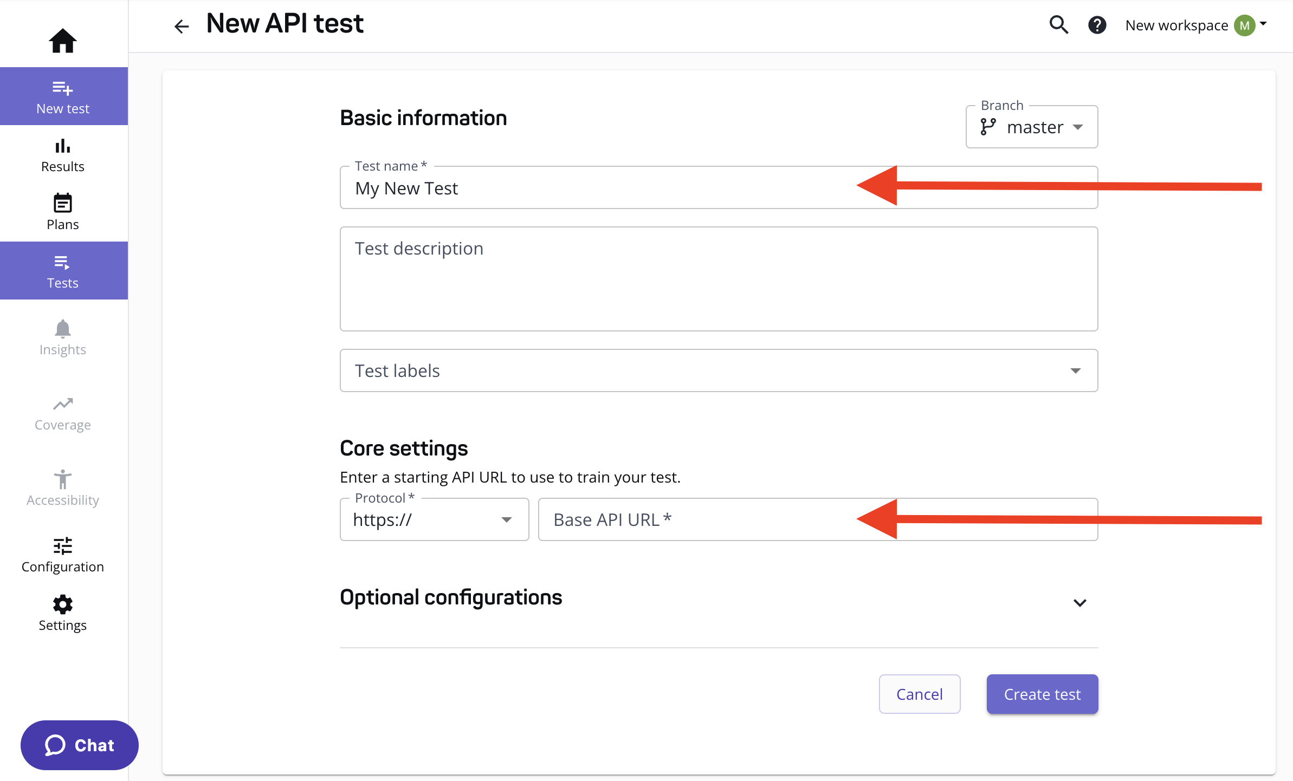
Task: Open the Branch master dropdown
Action: (1031, 127)
